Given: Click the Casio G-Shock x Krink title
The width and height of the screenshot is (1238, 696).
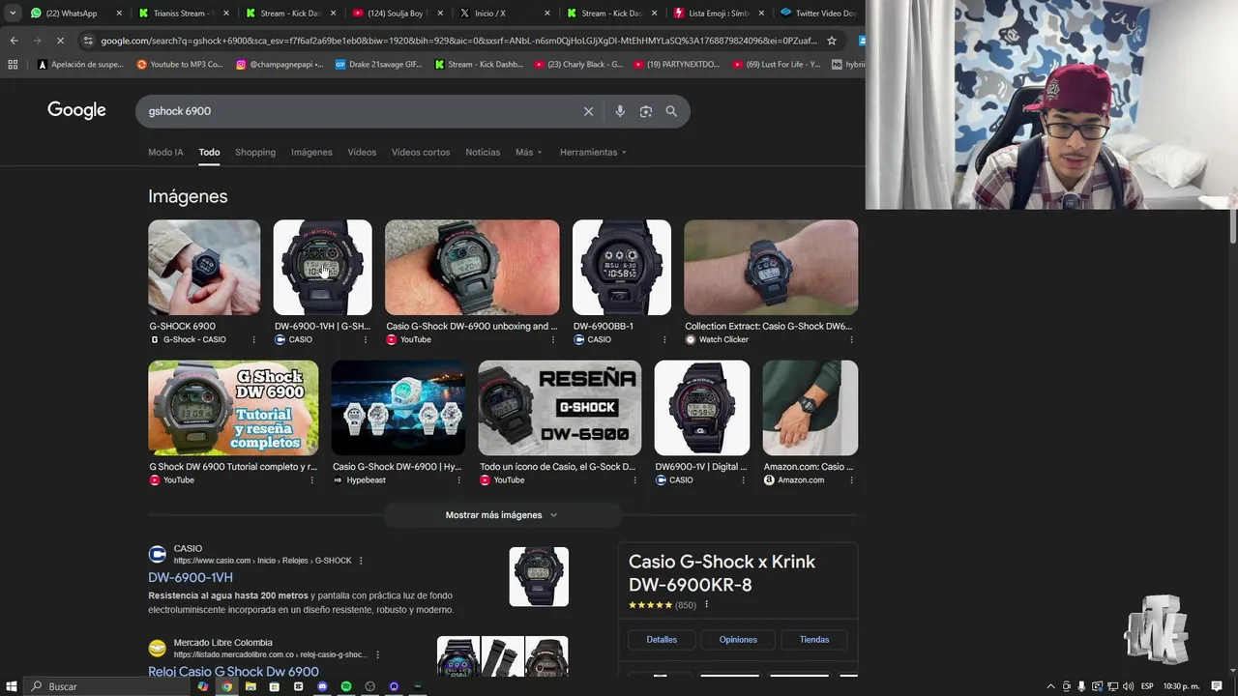Looking at the screenshot, I should (722, 573).
